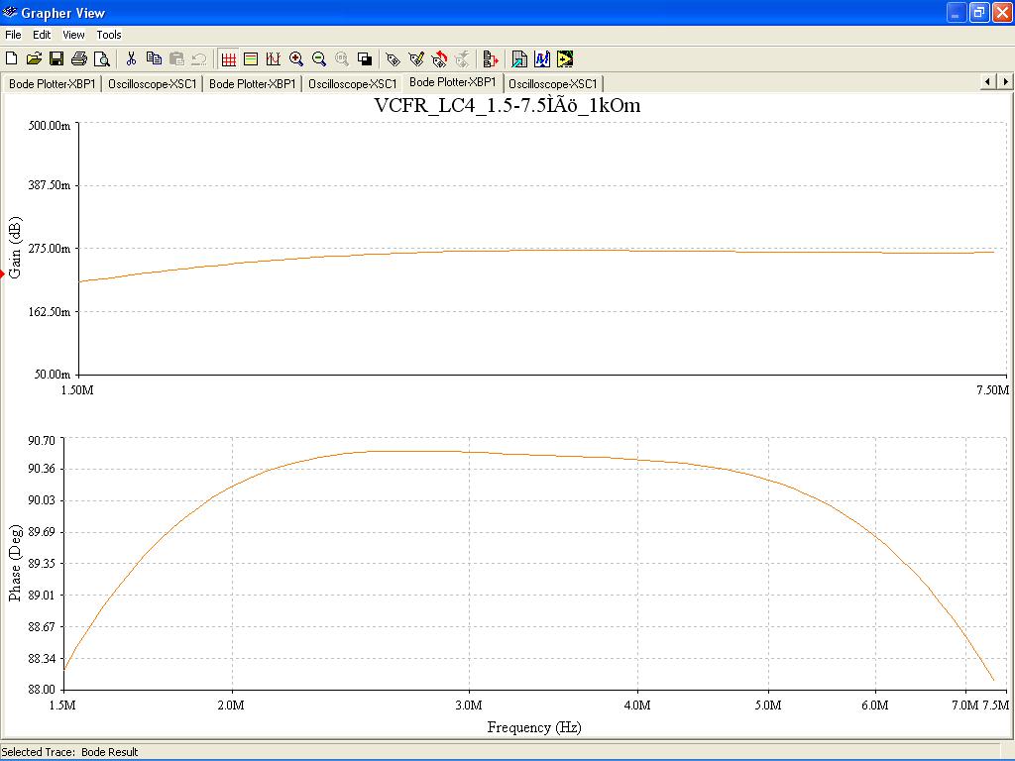Toggle the legend display button
The height and width of the screenshot is (761, 1015).
click(251, 58)
